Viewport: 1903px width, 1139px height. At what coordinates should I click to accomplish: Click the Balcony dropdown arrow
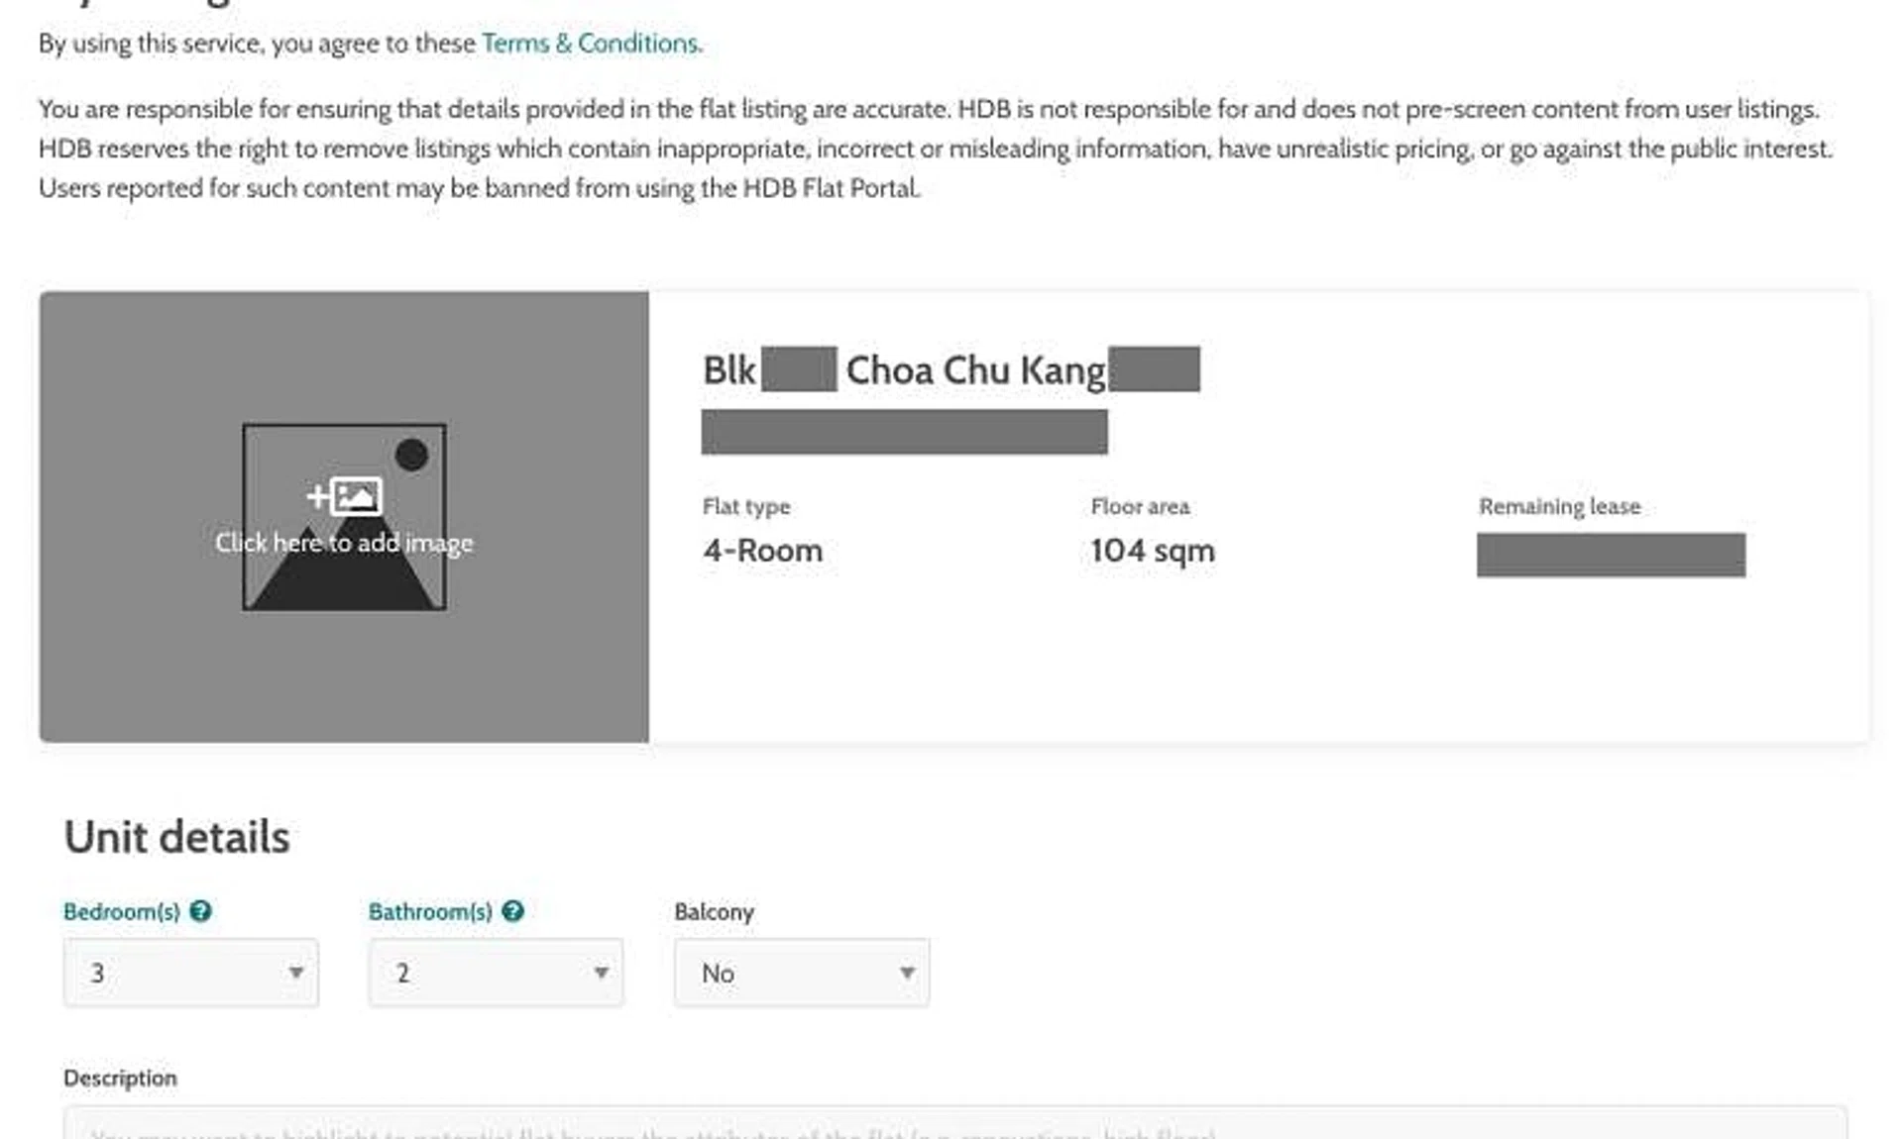(906, 973)
